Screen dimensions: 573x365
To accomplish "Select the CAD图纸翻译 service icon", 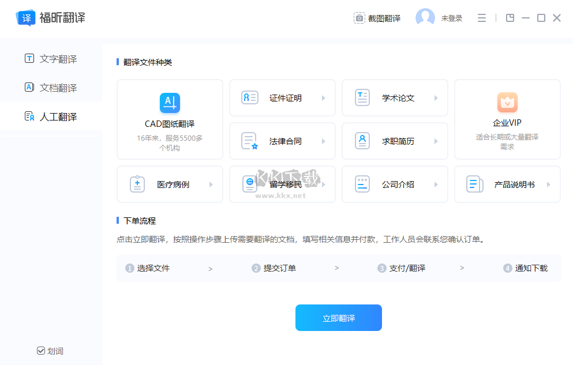I will click(169, 103).
